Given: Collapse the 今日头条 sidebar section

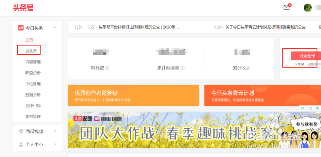Looking at the screenshot, I should pos(55,27).
